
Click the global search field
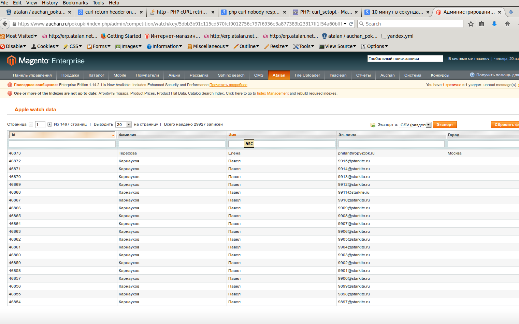405,59
